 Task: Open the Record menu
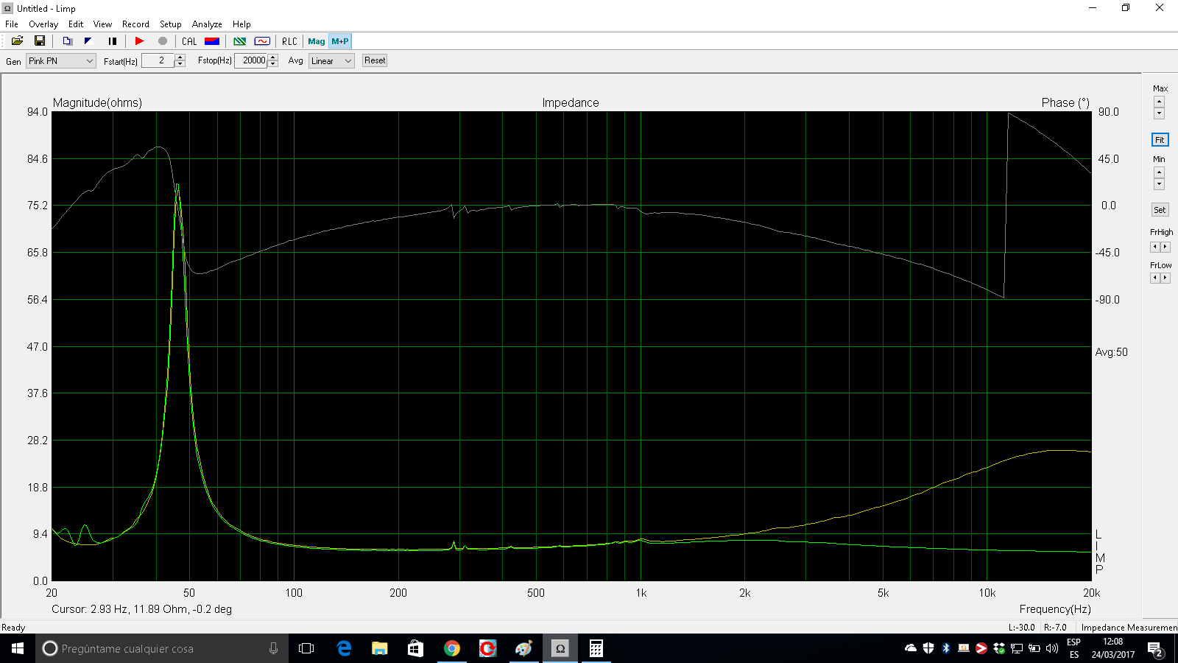pyautogui.click(x=135, y=24)
